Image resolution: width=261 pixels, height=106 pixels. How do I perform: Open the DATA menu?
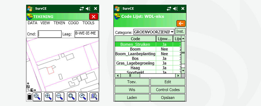(x=32, y=23)
